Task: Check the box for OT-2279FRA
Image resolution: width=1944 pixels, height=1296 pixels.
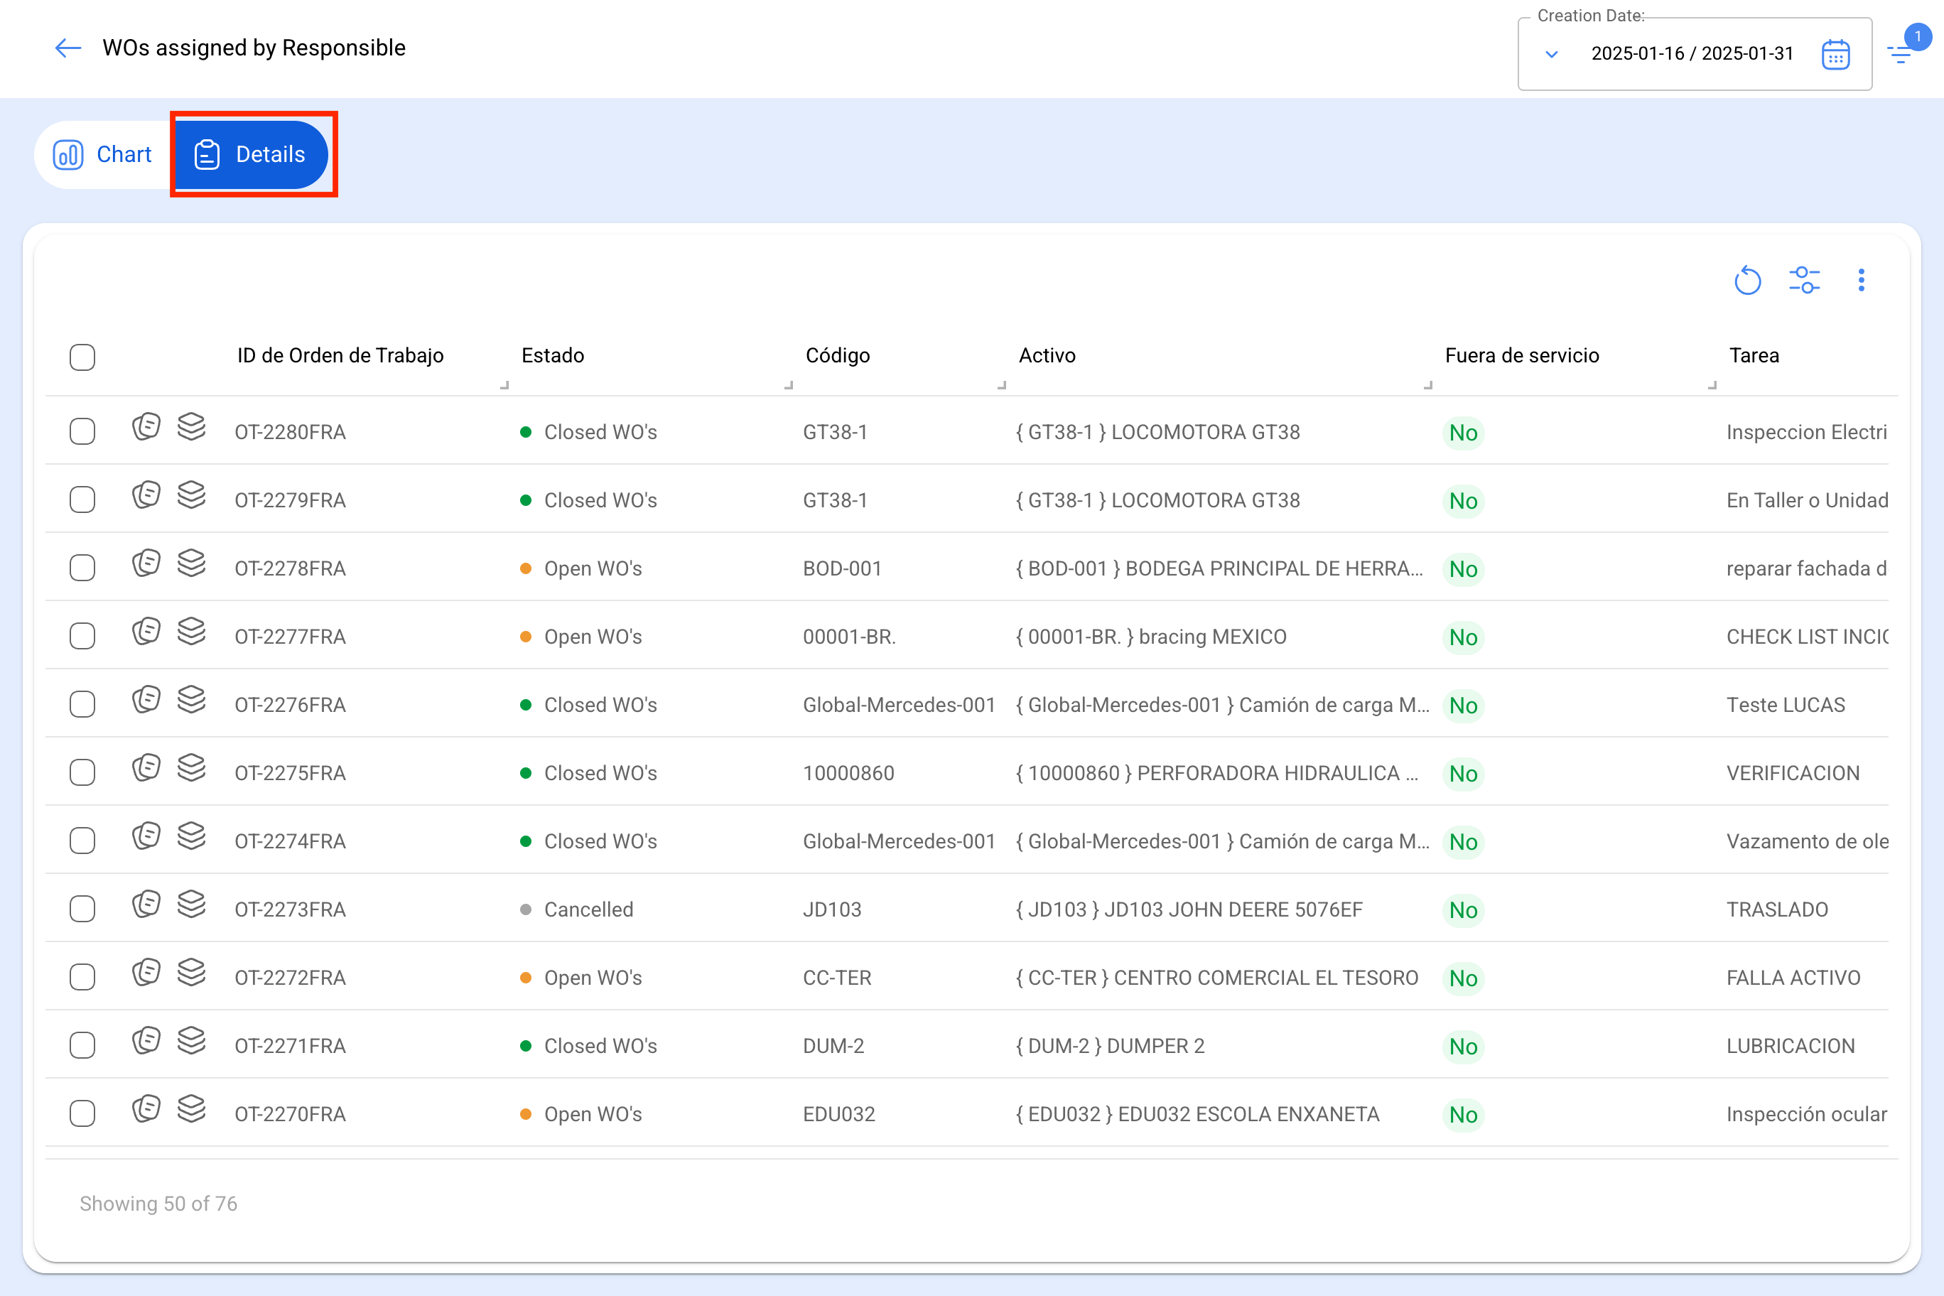Action: [x=82, y=499]
